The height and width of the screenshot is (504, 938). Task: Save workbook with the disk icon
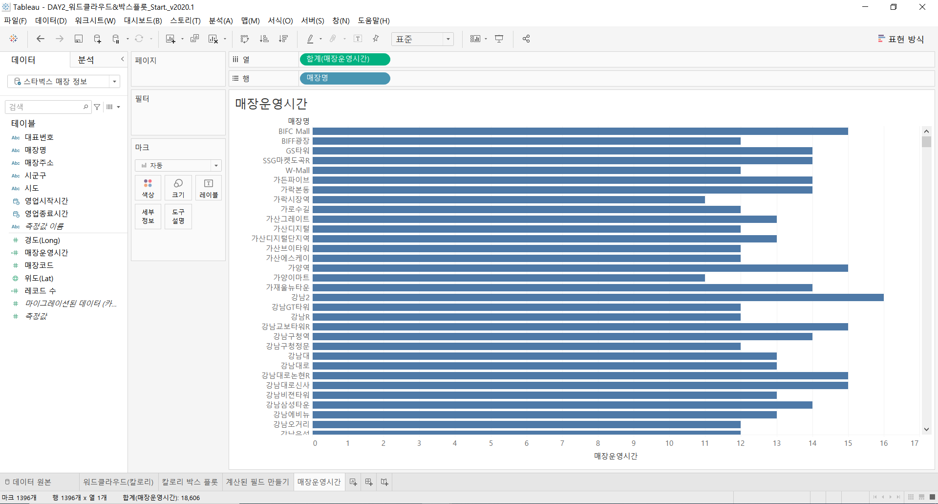[x=79, y=39]
